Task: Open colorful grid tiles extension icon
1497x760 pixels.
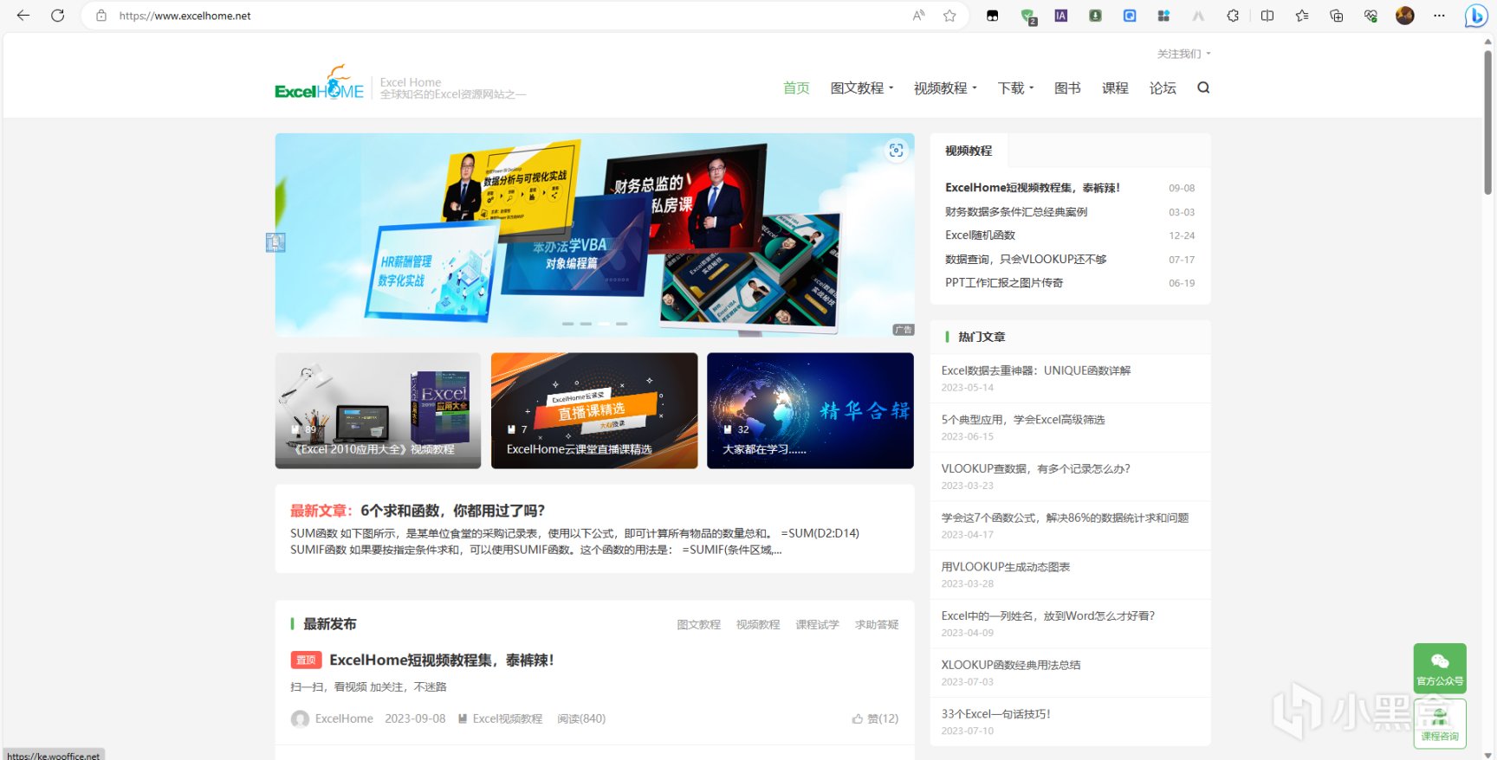Action: click(x=1163, y=16)
